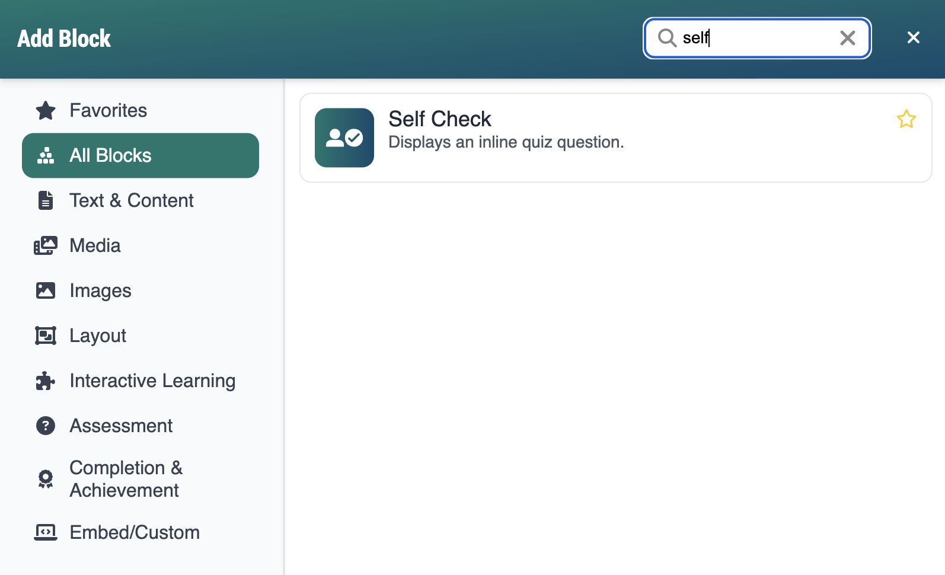Screen dimensions: 945x575
Task: Open the Layout category
Action: point(141,336)
